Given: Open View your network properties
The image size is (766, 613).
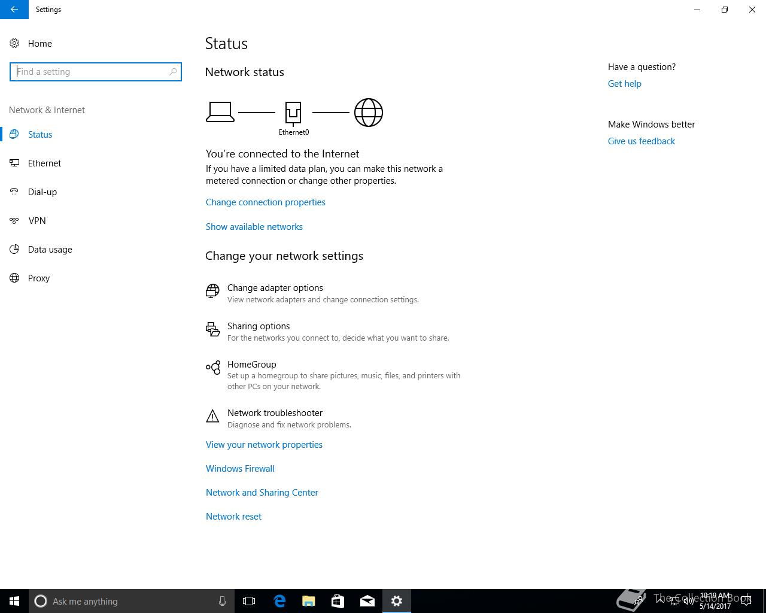Looking at the screenshot, I should pos(264,445).
